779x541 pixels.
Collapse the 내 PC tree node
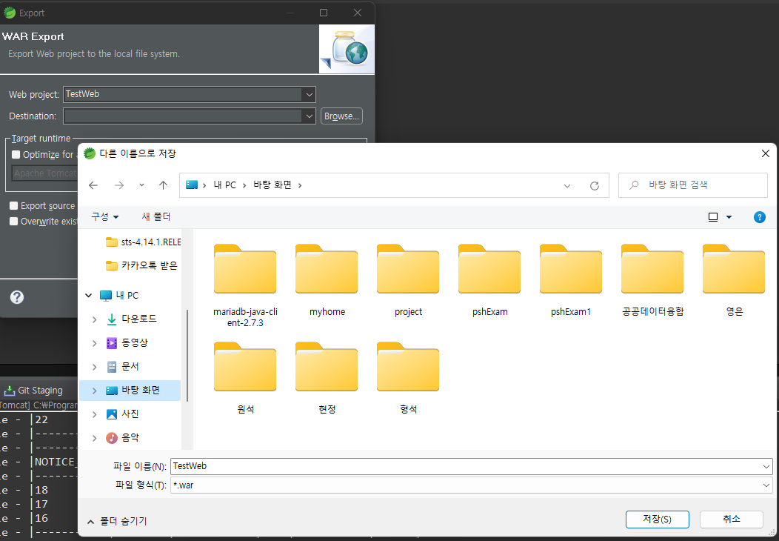coord(88,296)
